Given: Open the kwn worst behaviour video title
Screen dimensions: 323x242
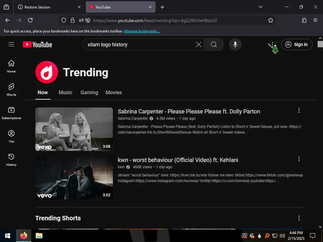Looking at the screenshot, I should [178, 160].
